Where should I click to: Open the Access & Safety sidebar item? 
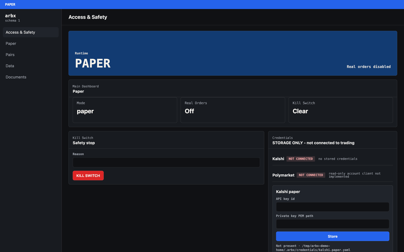[31, 32]
